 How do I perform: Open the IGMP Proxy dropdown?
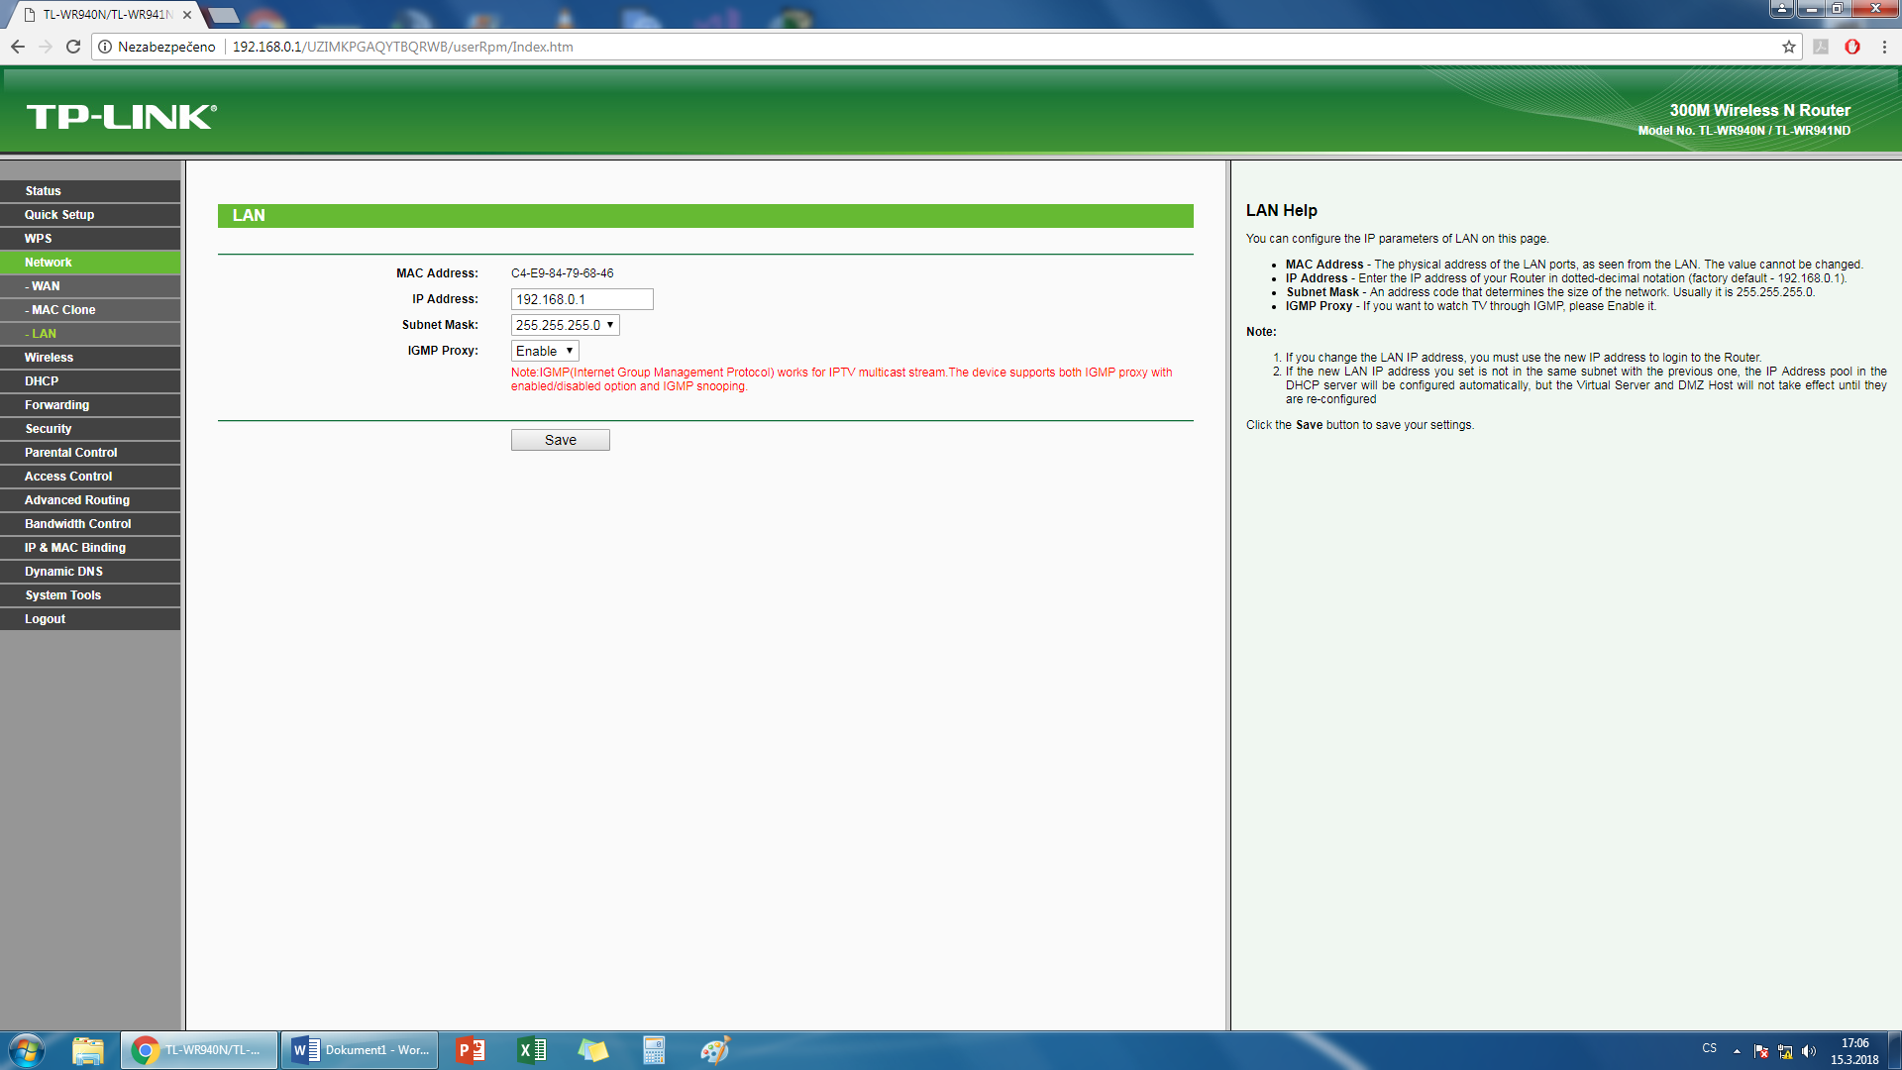[545, 351]
